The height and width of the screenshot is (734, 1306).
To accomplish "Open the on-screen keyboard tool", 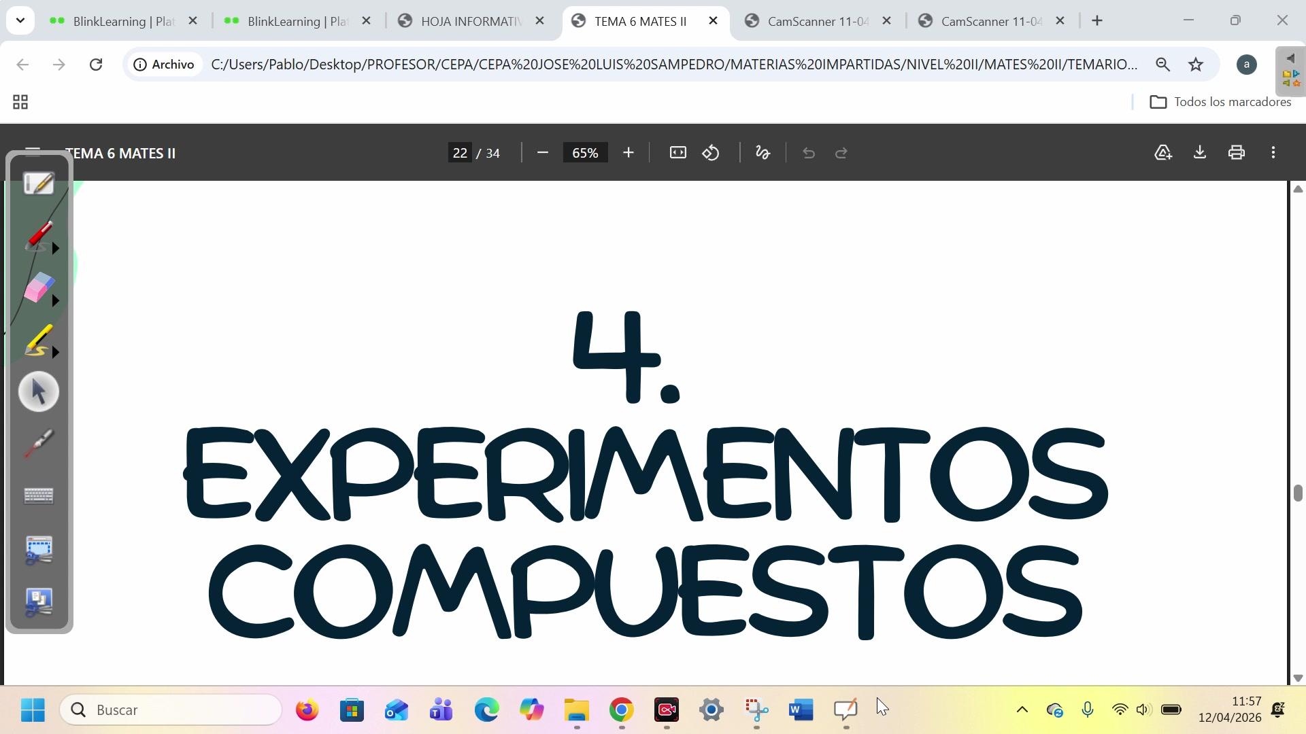I will click(39, 496).
